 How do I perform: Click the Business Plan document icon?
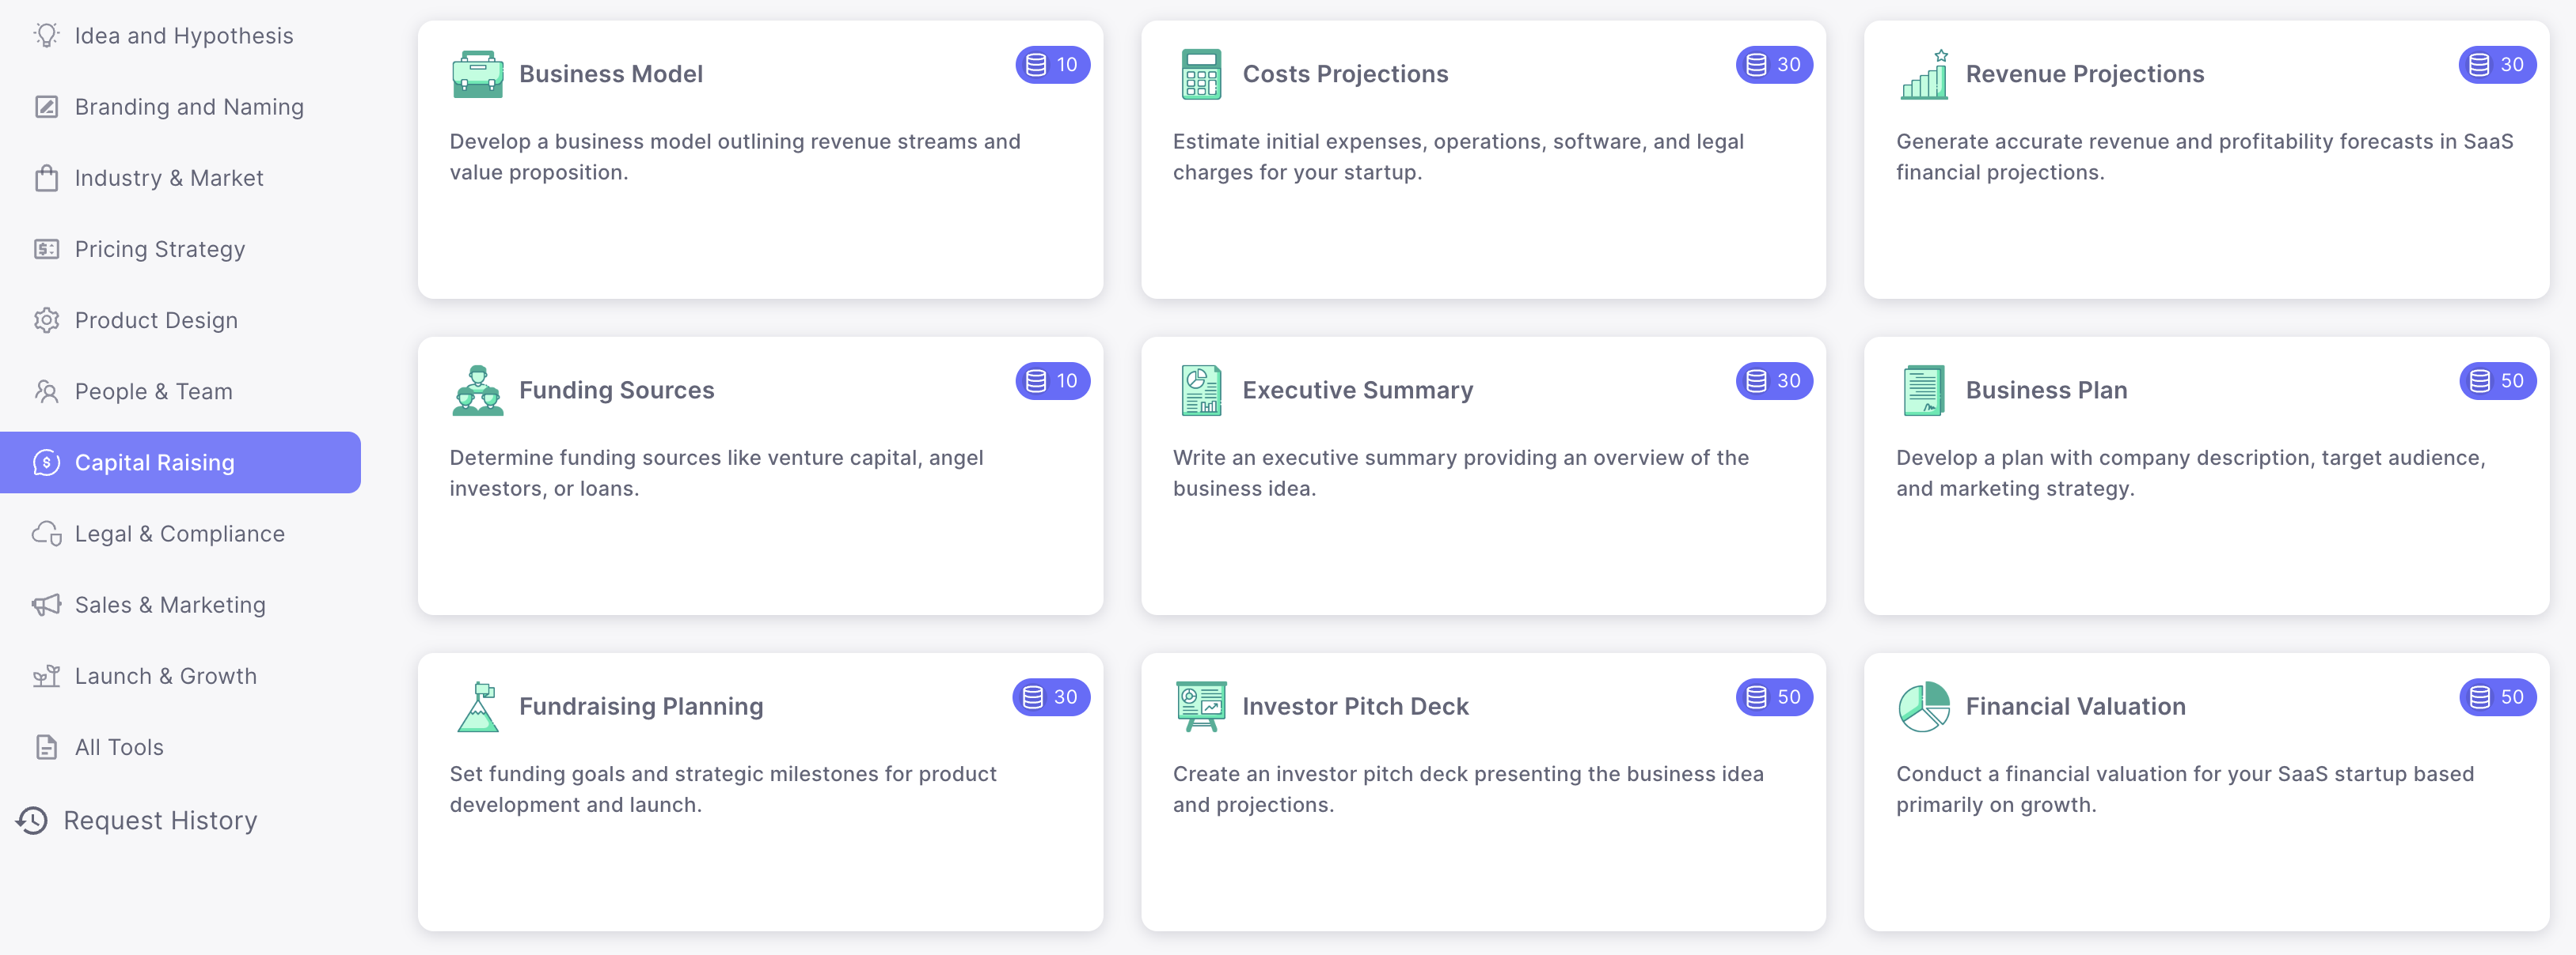pyautogui.click(x=1924, y=391)
